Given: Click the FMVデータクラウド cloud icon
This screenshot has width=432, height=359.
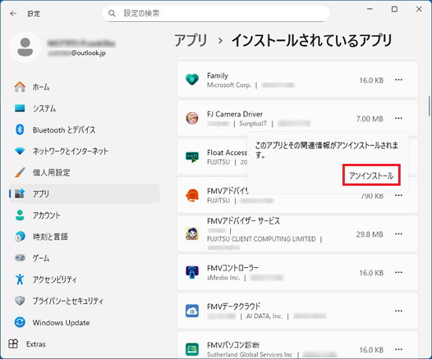Looking at the screenshot, I should point(192,311).
